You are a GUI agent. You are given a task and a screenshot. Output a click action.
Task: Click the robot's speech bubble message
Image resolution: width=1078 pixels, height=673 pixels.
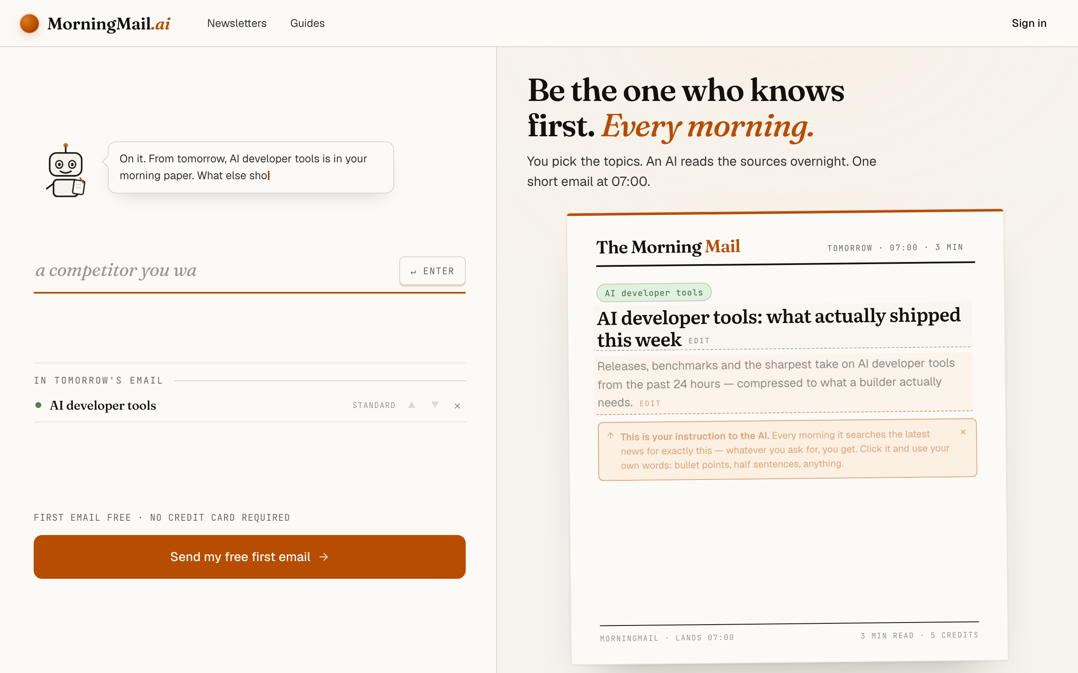click(x=251, y=167)
